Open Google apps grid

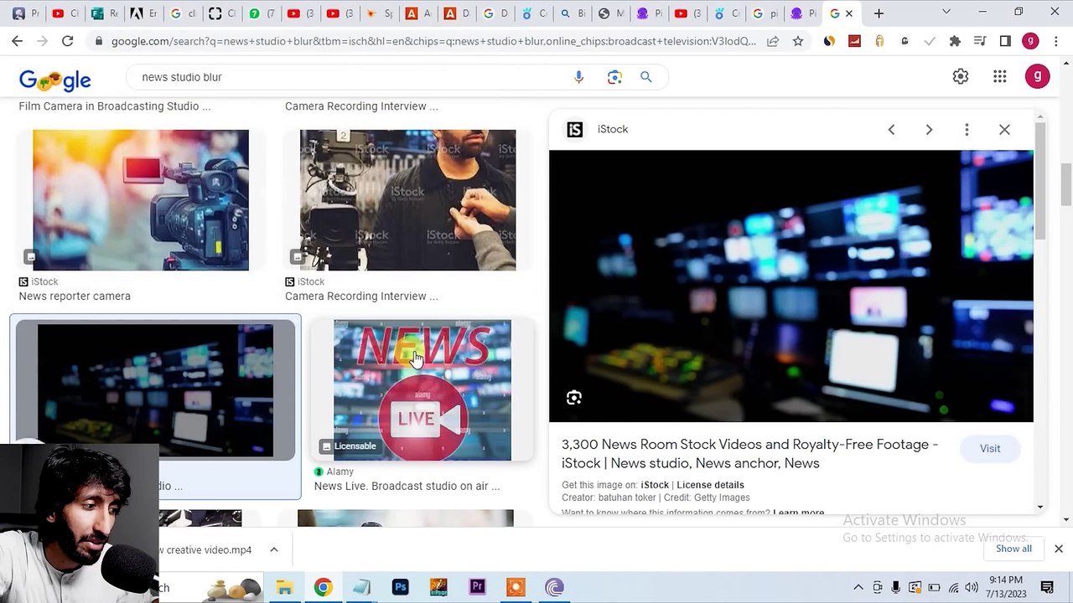(x=999, y=77)
